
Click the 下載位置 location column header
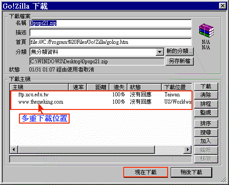[x=177, y=87]
